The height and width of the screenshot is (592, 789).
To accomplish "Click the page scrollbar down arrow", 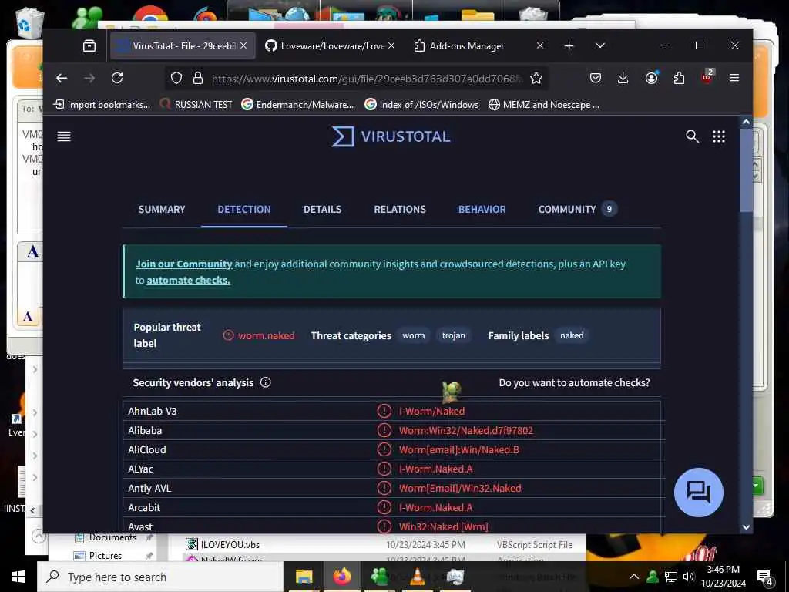I will [746, 527].
